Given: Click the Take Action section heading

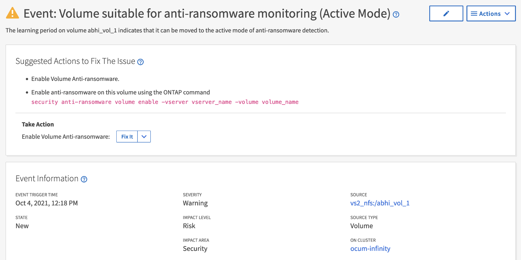Looking at the screenshot, I should pyautogui.click(x=38, y=124).
